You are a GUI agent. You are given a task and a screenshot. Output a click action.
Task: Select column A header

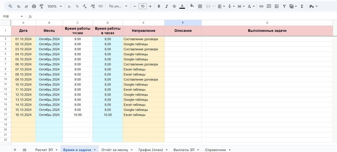(x=23, y=23)
